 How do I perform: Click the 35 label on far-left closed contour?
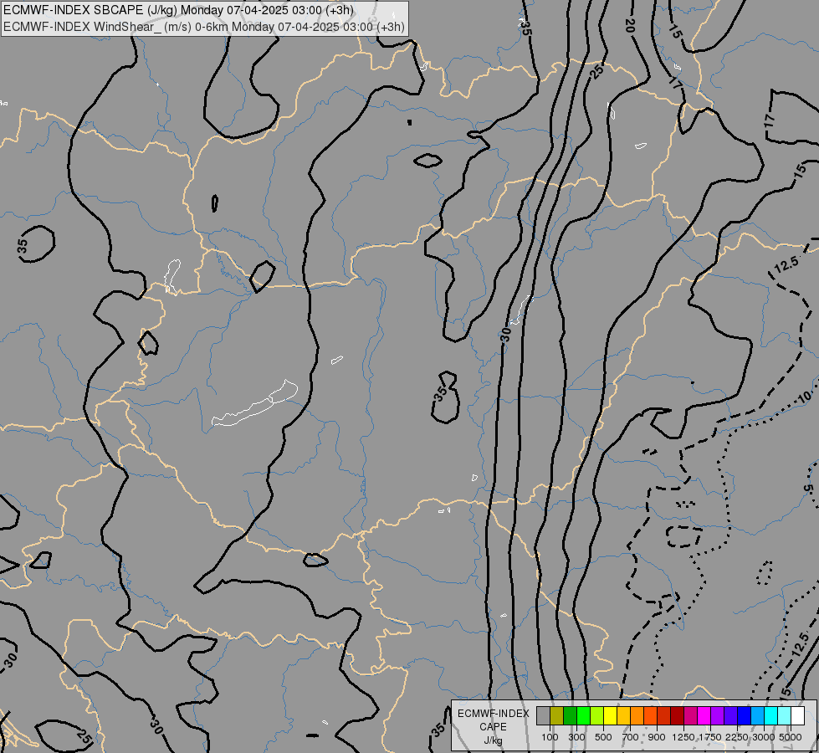(22, 246)
